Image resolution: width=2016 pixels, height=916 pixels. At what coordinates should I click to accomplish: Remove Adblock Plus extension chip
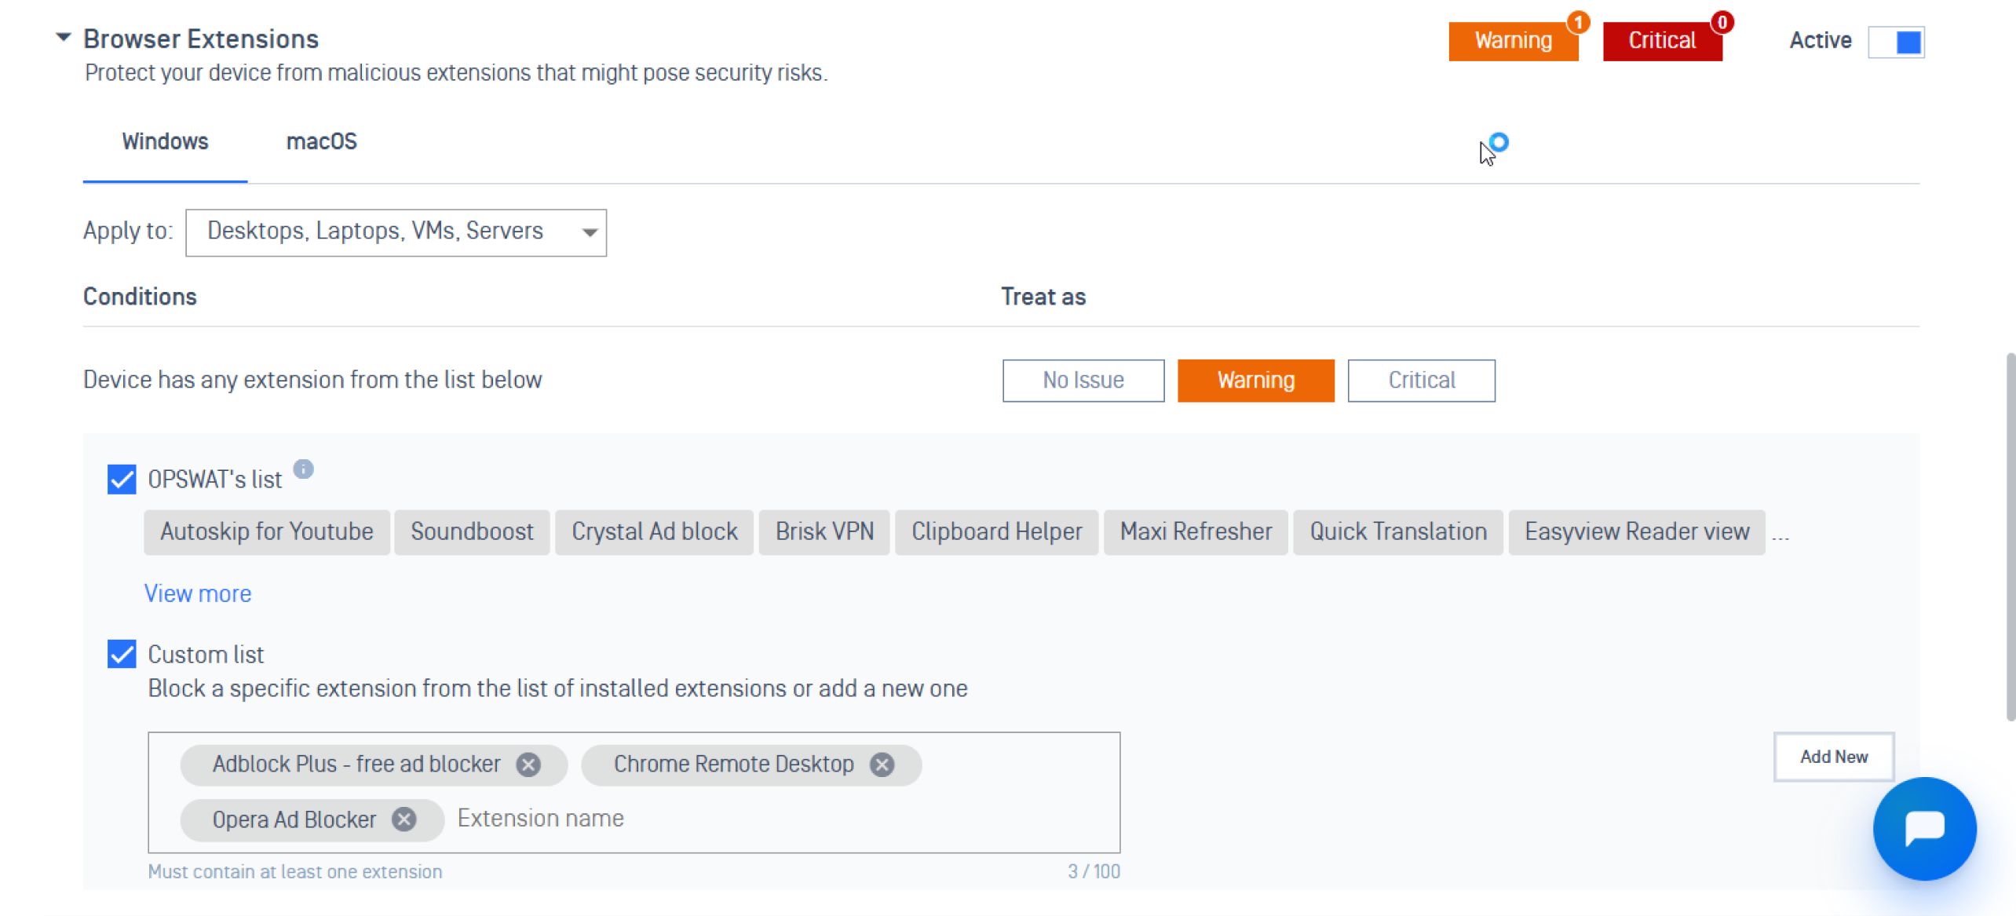point(528,765)
